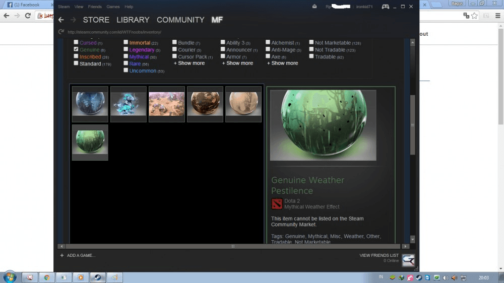Image resolution: width=504 pixels, height=283 pixels.
Task: Uncheck the Genuine quality filter
Action: (76, 49)
